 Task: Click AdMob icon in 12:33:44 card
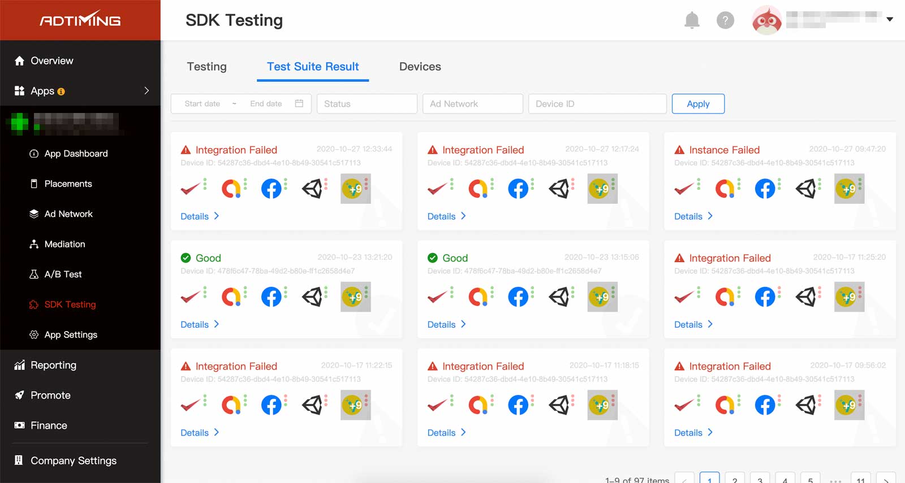coord(231,189)
